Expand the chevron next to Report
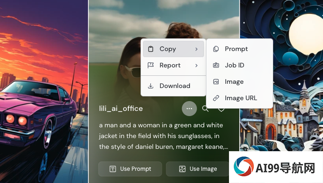The image size is (323, 183). click(197, 66)
